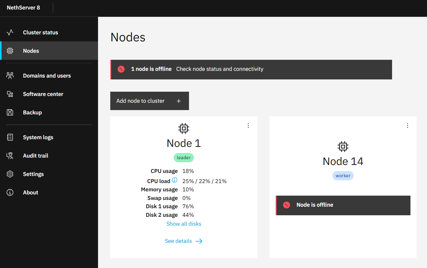Click the CPU usage label
The height and width of the screenshot is (268, 427).
pyautogui.click(x=164, y=171)
